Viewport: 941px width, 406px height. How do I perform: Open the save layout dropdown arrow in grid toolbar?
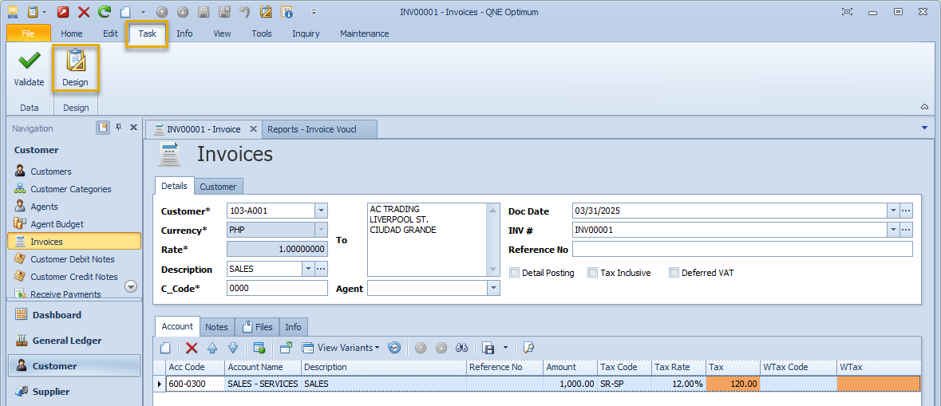(x=505, y=347)
